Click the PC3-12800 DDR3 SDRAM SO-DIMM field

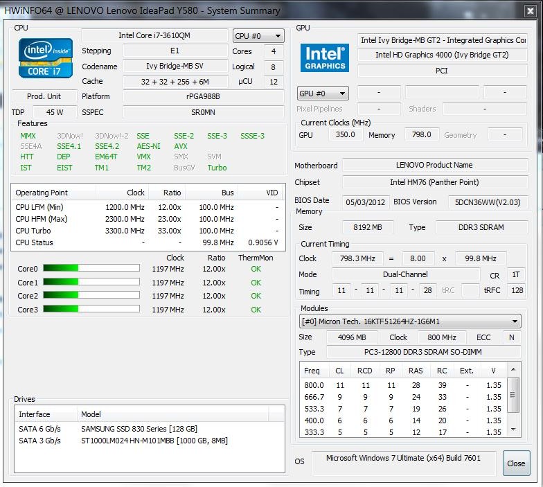click(x=423, y=352)
